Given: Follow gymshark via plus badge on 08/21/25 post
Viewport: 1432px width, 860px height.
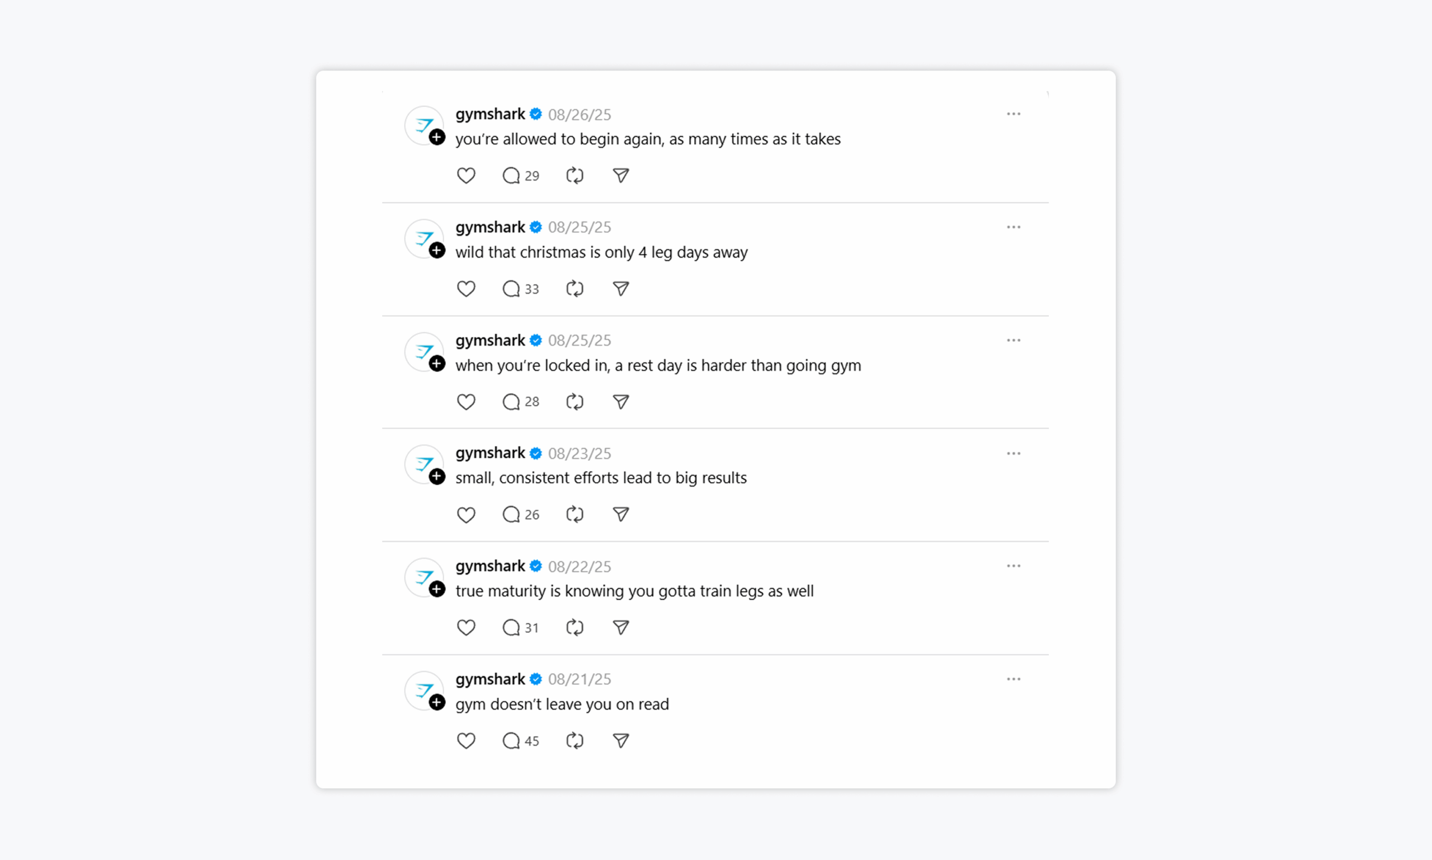Looking at the screenshot, I should tap(437, 702).
